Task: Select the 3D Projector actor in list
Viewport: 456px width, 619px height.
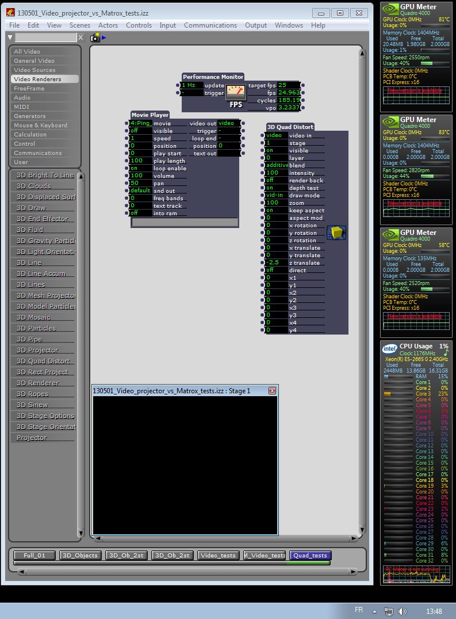Action: 37,350
